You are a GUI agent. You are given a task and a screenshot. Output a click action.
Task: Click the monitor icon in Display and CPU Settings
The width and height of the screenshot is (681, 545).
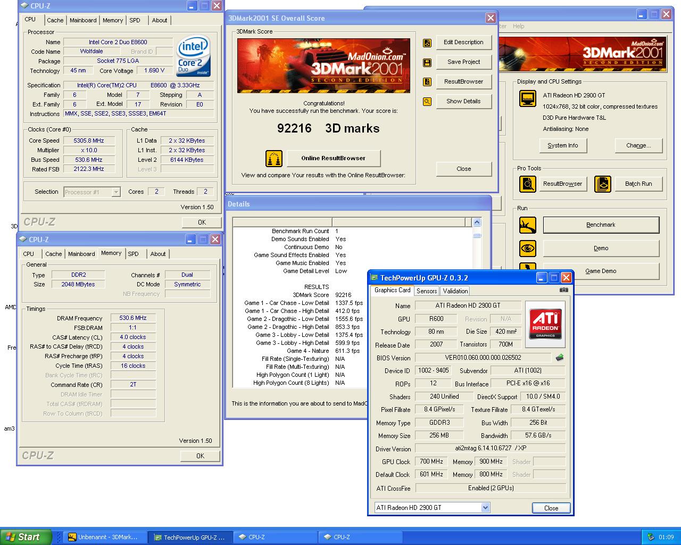coord(528,99)
